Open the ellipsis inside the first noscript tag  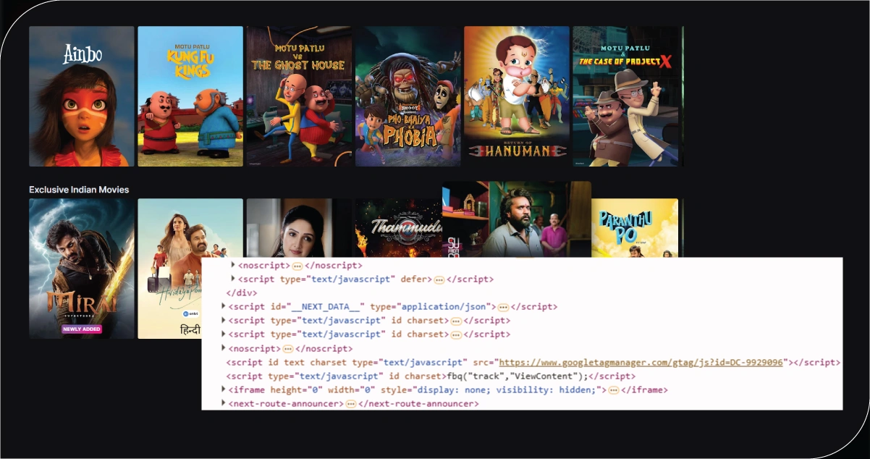tap(297, 265)
